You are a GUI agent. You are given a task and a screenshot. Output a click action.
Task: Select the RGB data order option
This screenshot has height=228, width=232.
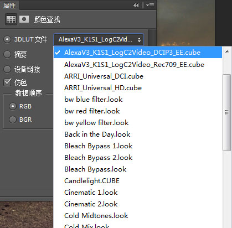pos(13,106)
